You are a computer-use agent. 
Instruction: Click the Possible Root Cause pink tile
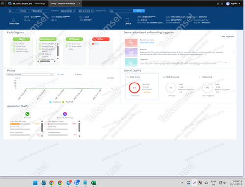pos(131,42)
